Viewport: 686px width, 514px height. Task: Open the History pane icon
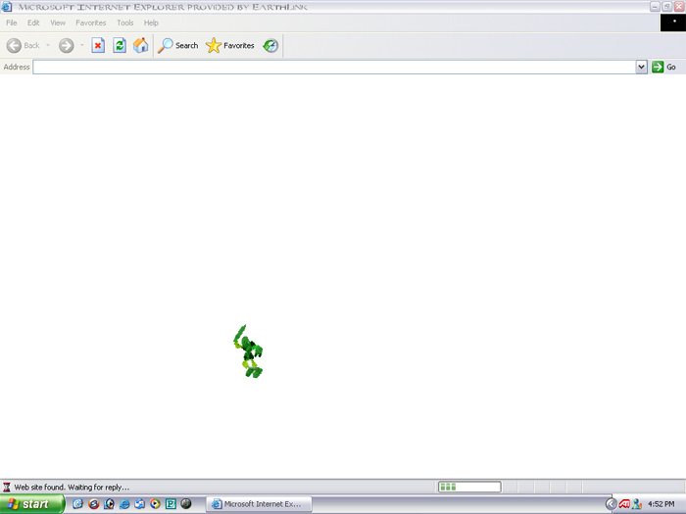270,45
